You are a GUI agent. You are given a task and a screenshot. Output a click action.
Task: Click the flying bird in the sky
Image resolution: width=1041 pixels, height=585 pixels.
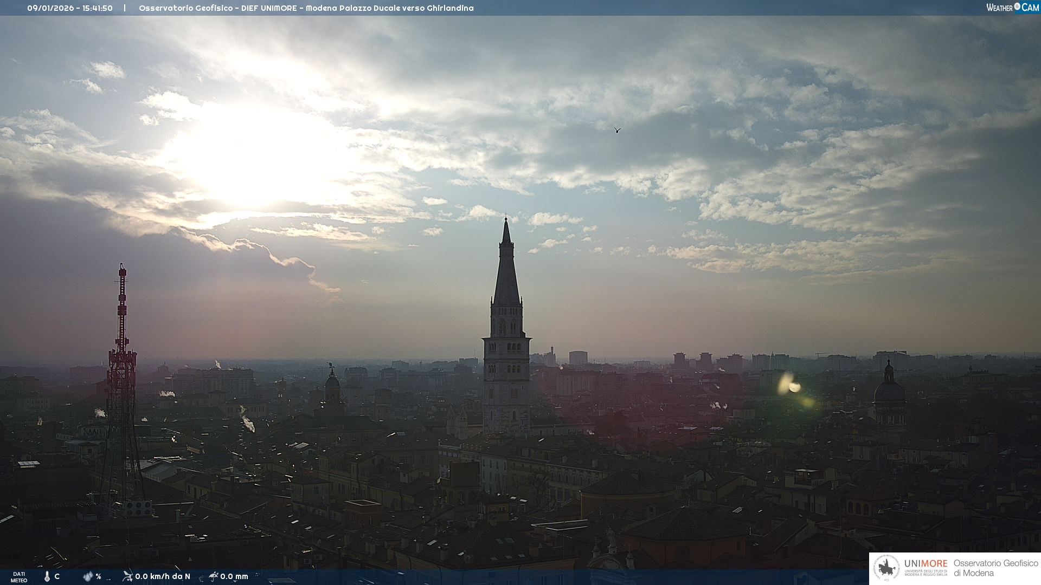click(617, 130)
